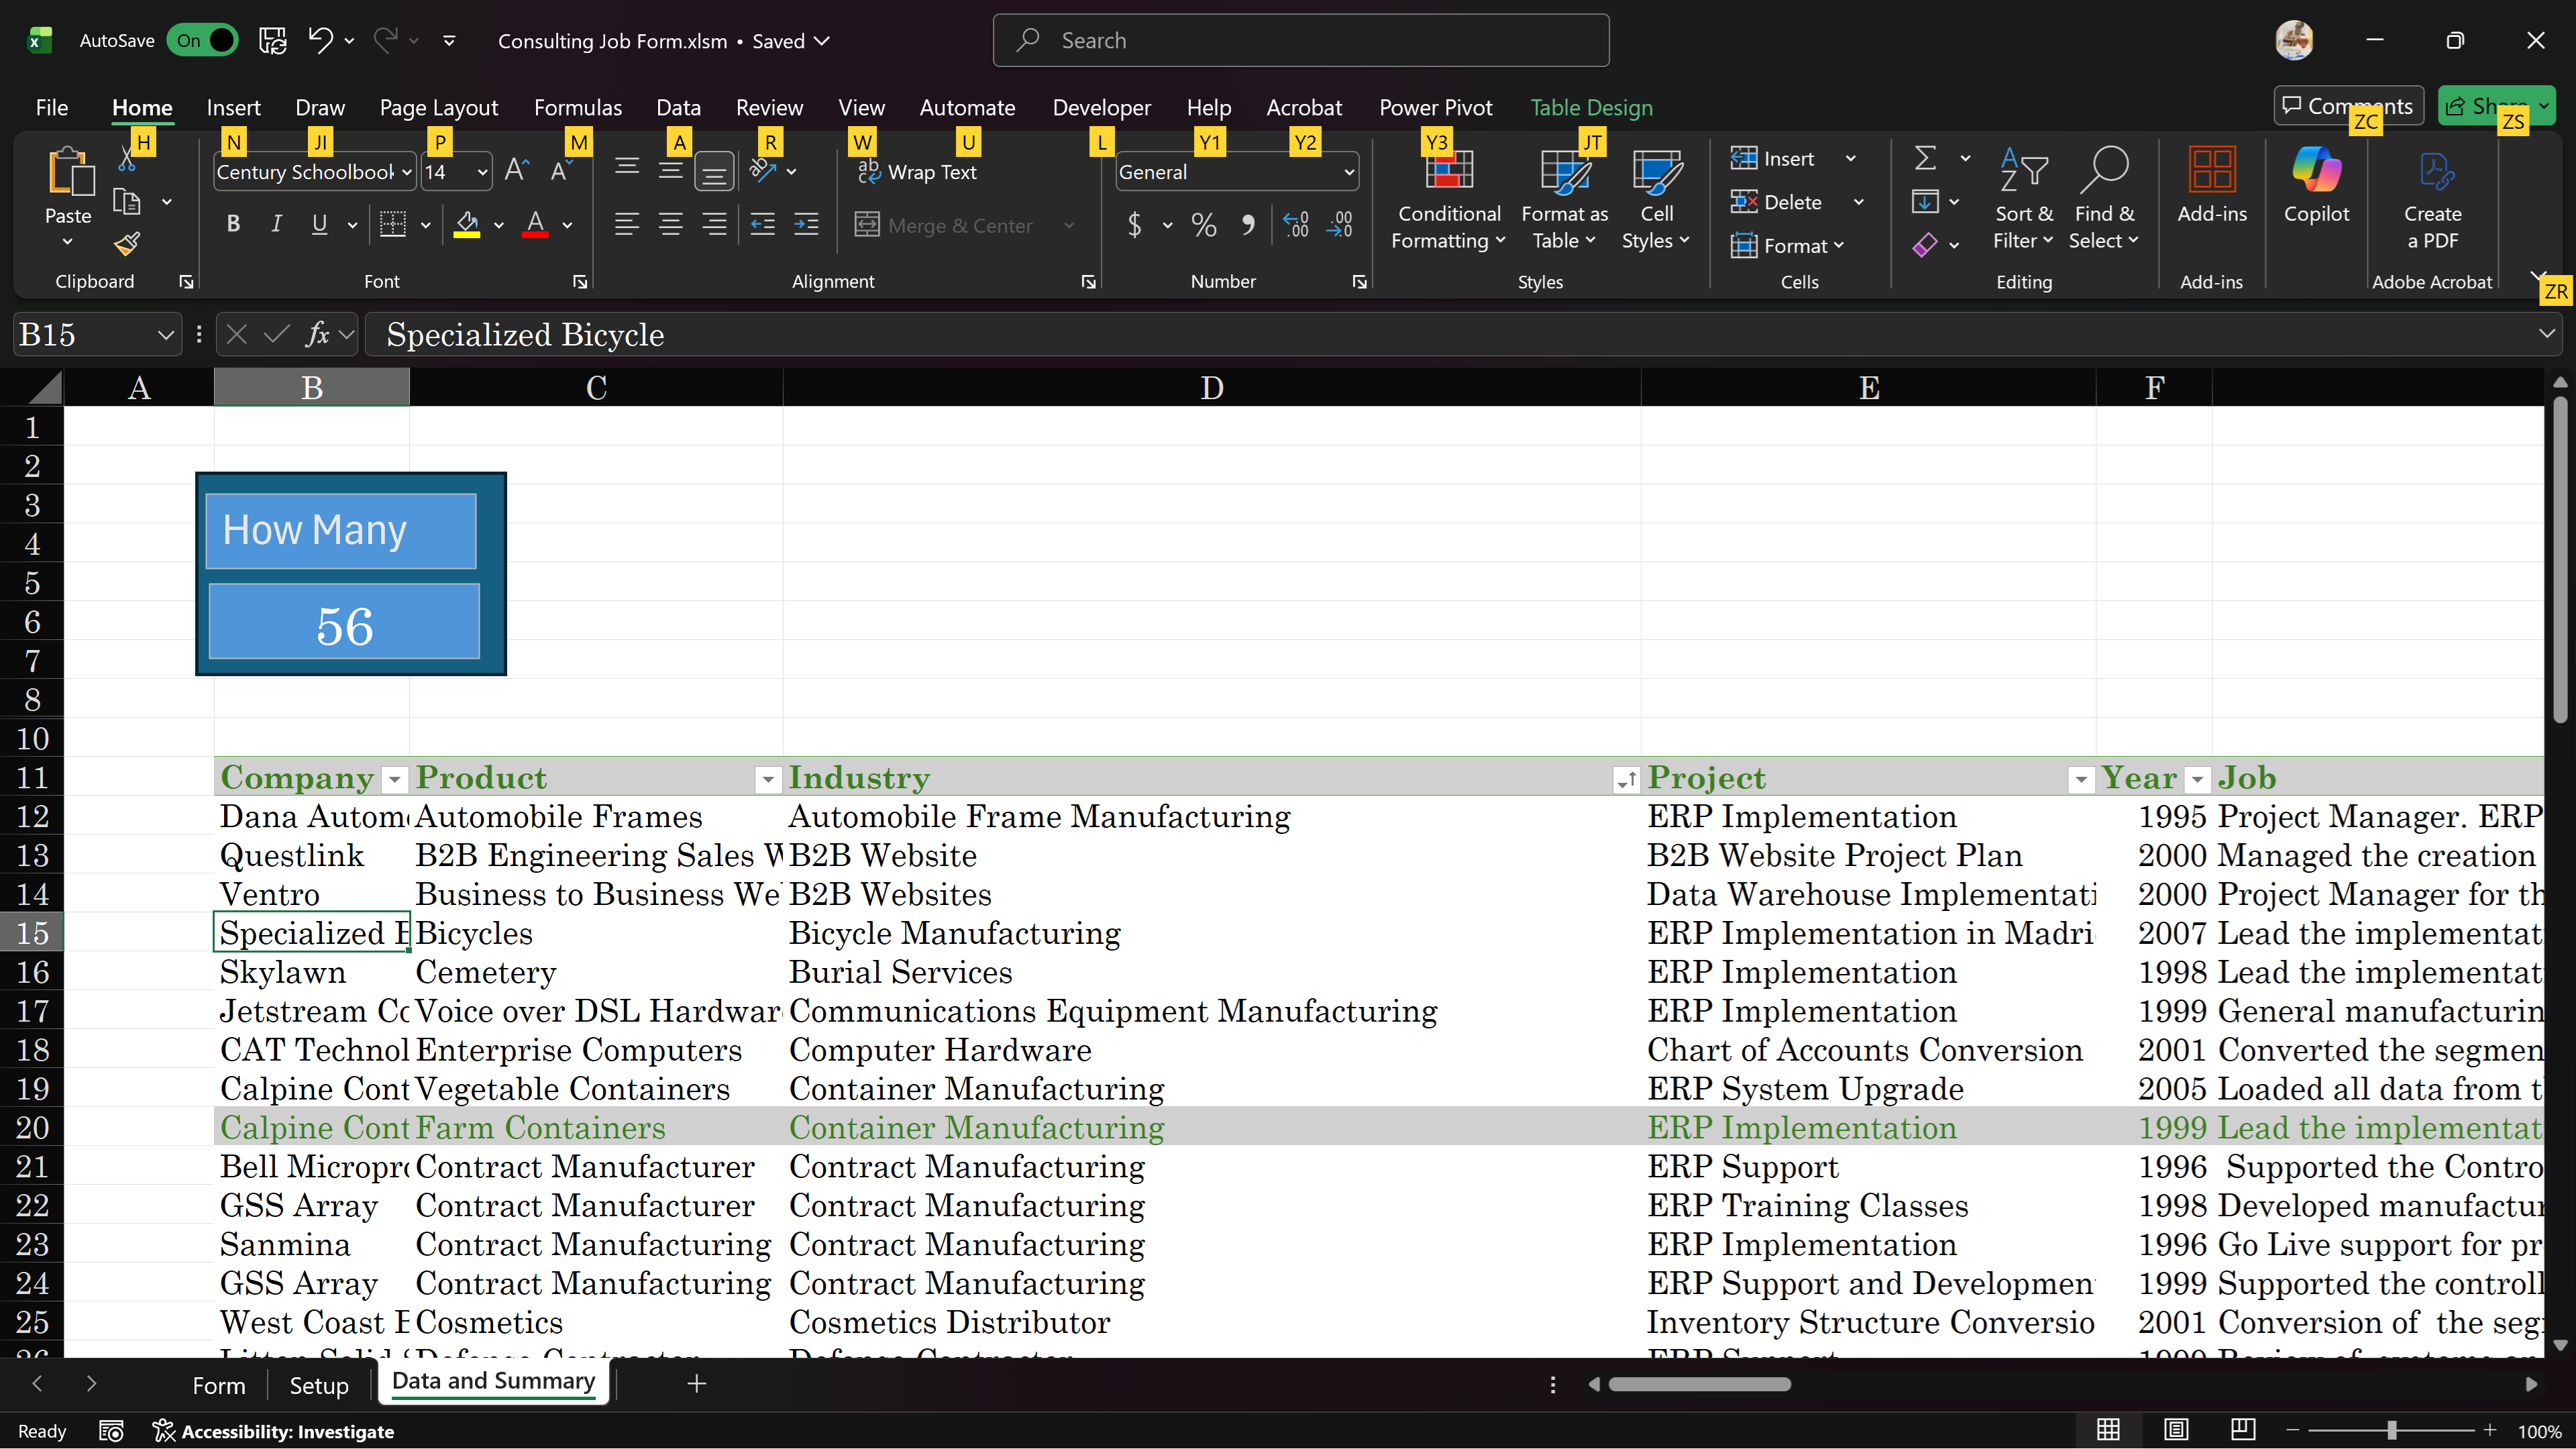Switch to the Setup sheet tab

click(x=318, y=1385)
